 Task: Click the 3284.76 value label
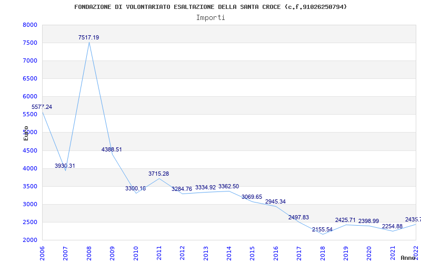click(182, 189)
